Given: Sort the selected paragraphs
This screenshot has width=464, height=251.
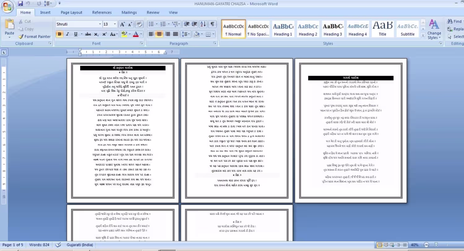Looking at the screenshot, I should [203, 24].
